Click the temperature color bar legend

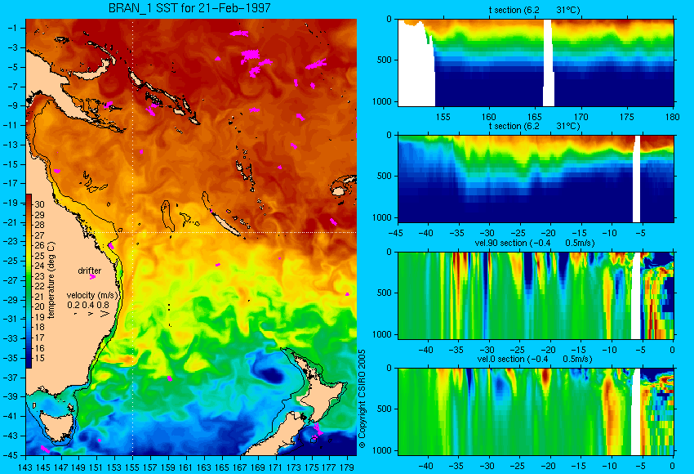click(x=29, y=281)
